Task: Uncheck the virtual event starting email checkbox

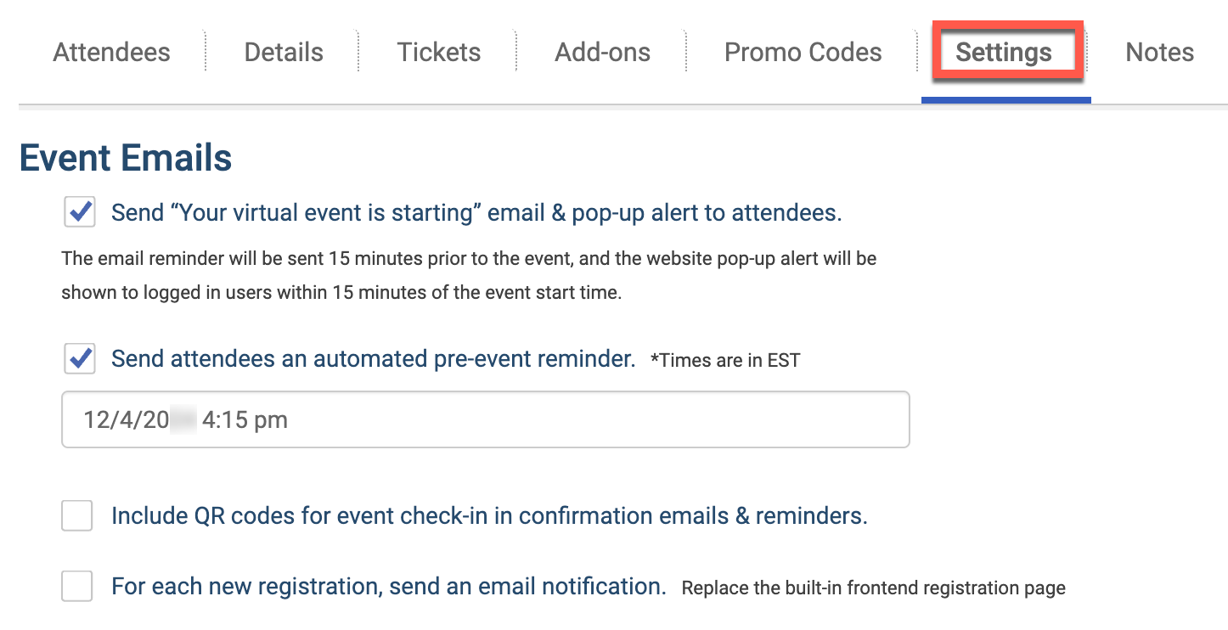Action: 78,212
